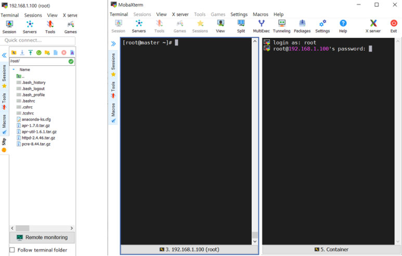Image resolution: width=402 pixels, height=256 pixels.
Task: Select the anaconda-ks.cfg file
Action: (34, 119)
